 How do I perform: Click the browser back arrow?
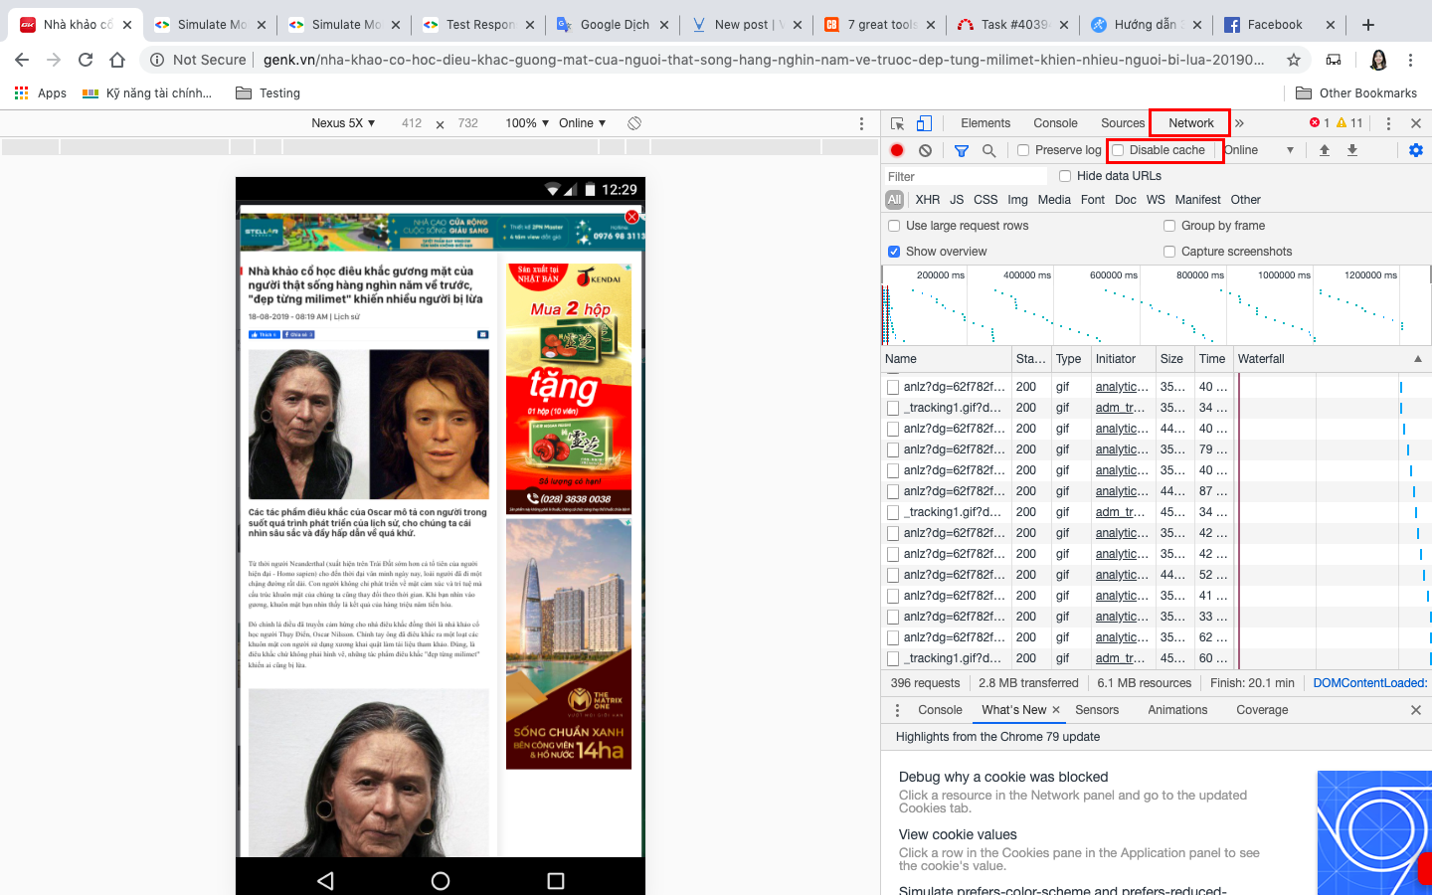22,60
